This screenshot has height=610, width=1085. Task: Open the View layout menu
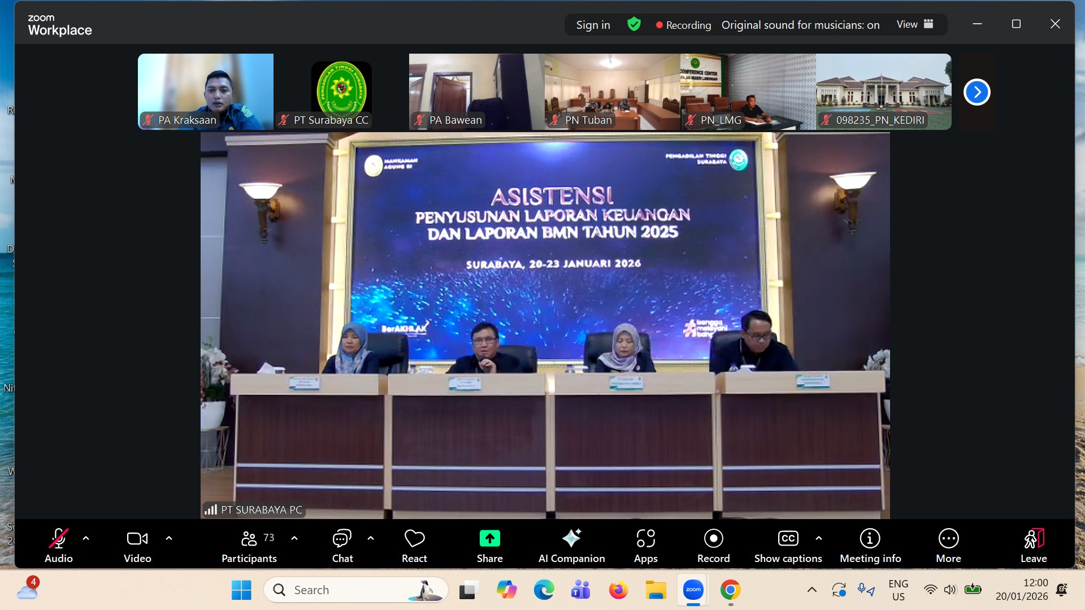pyautogui.click(x=914, y=24)
